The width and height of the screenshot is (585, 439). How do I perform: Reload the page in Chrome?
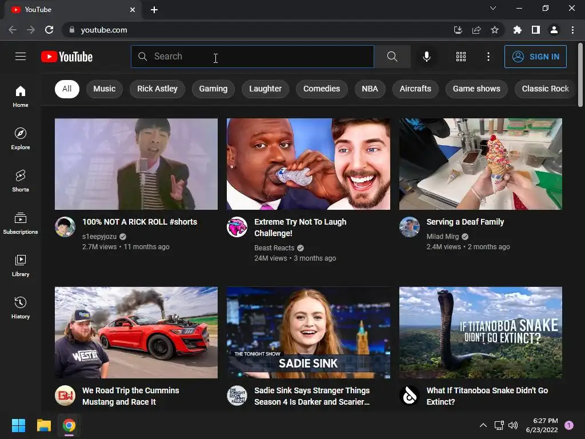49,30
